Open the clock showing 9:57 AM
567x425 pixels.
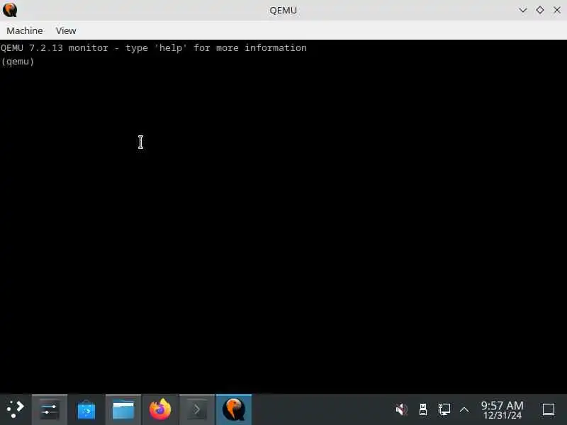503,410
